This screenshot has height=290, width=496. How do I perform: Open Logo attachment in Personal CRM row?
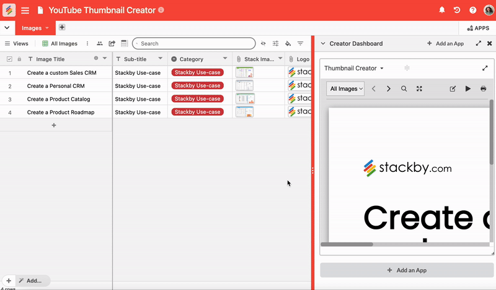tap(299, 85)
